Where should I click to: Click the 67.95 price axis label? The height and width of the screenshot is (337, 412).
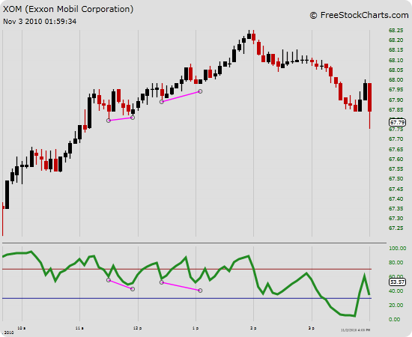click(396, 90)
